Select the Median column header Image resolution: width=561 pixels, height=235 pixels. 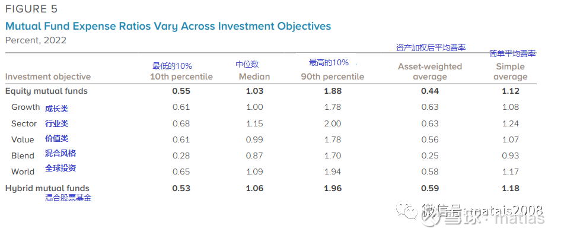tap(254, 77)
